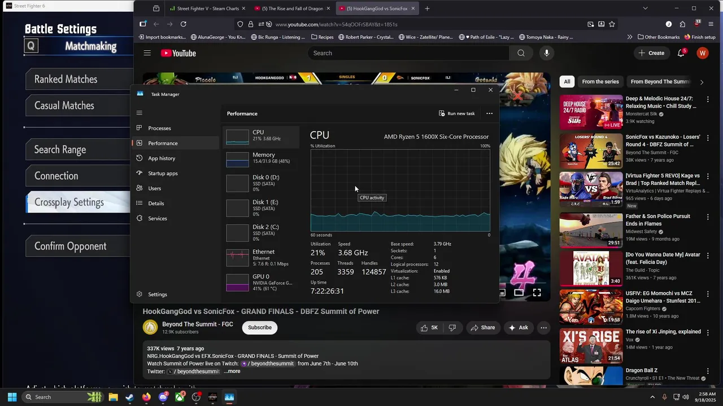The image size is (723, 406).
Task: Open YouTube notifications bell
Action: (x=682, y=53)
